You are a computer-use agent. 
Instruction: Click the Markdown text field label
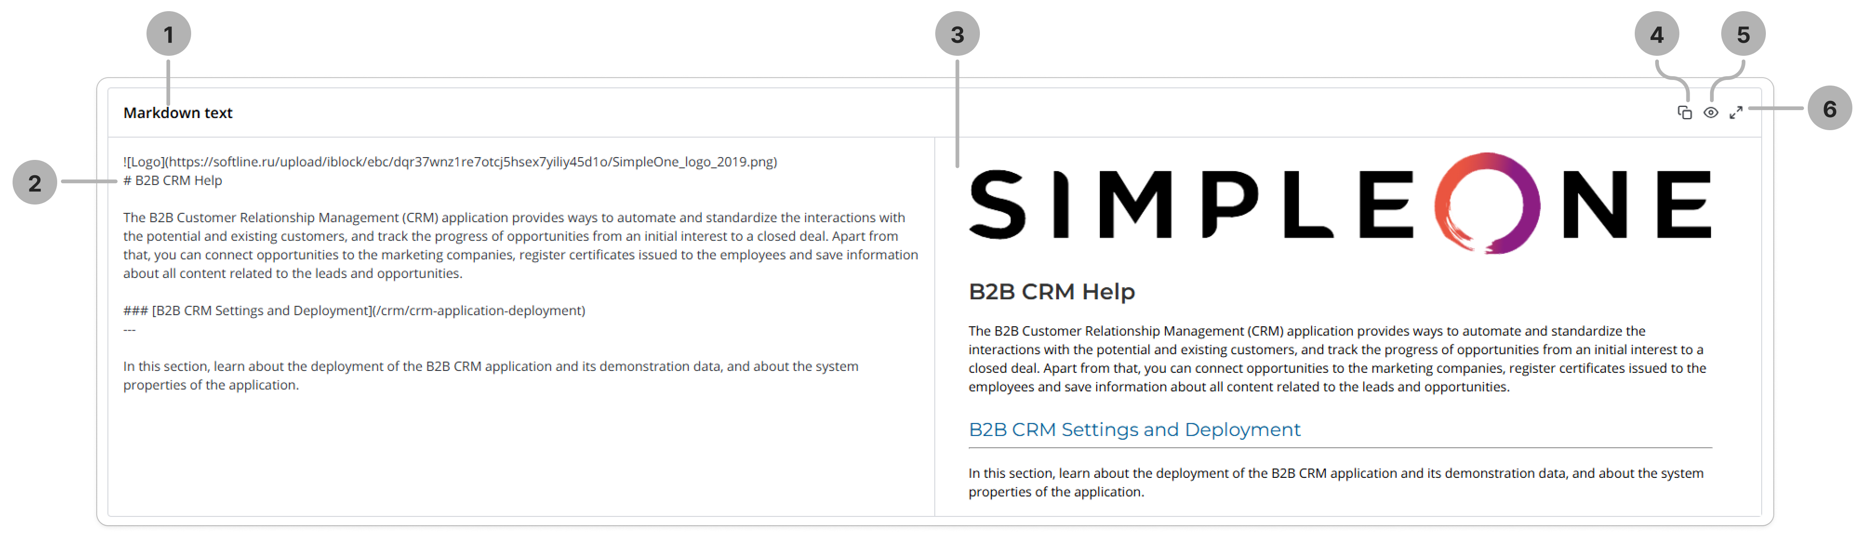[x=178, y=113]
